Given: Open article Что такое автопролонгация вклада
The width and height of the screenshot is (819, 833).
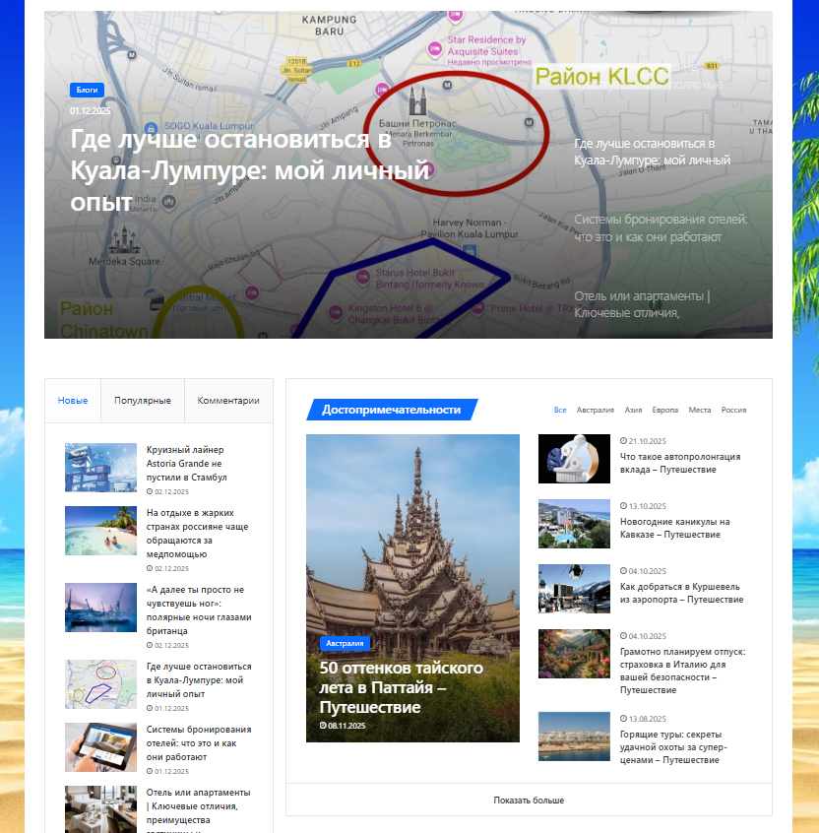Looking at the screenshot, I should point(680,463).
